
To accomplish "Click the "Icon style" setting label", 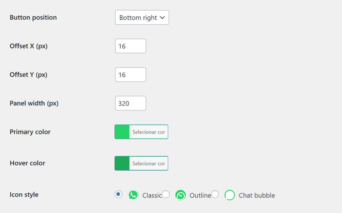I will [24, 195].
